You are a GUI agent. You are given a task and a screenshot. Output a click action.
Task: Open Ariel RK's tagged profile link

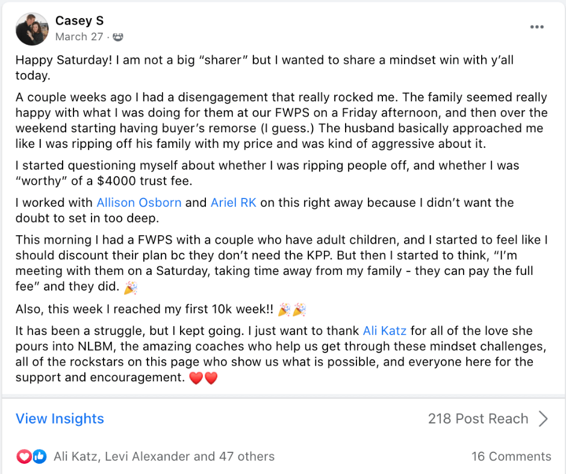click(234, 202)
